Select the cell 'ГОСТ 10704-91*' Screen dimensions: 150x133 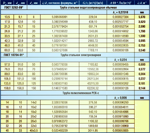coord(14,55)
